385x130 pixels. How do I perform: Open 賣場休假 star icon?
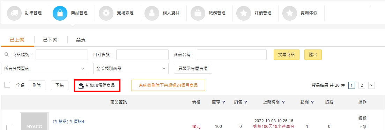coord(290,13)
